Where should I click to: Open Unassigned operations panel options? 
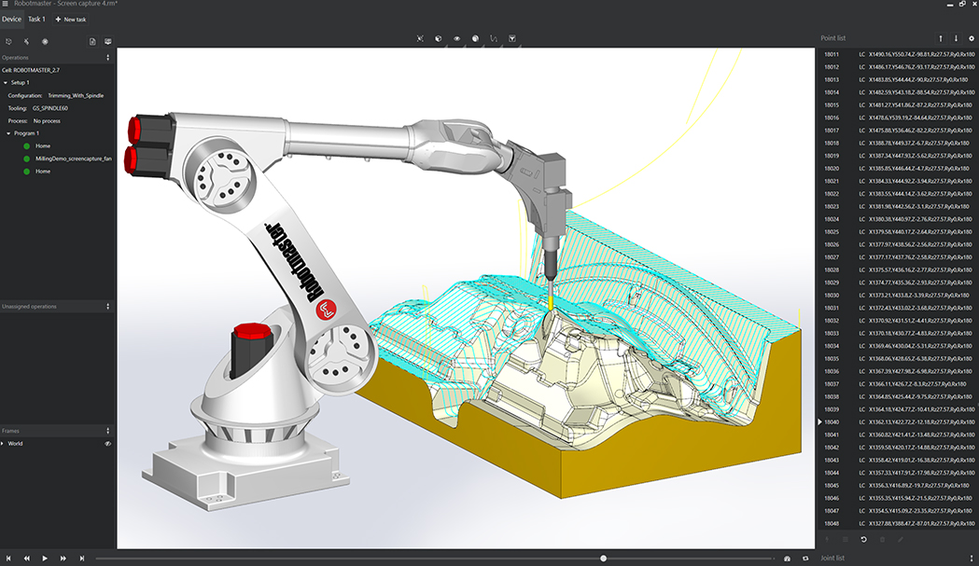pos(108,307)
